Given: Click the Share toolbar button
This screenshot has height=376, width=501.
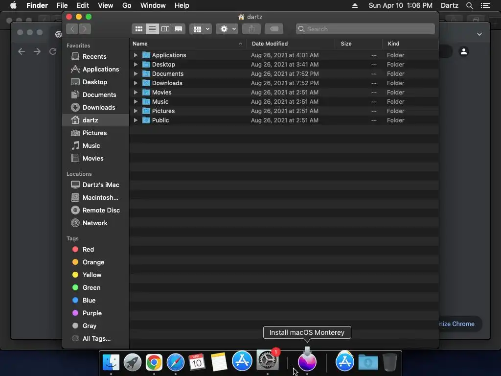Looking at the screenshot, I should coord(251,29).
